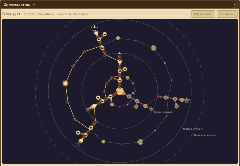The width and height of the screenshot is (240, 166).
Task: Click the Astre 1/1 · Grand Astre 1/1 text
Action: point(39,14)
